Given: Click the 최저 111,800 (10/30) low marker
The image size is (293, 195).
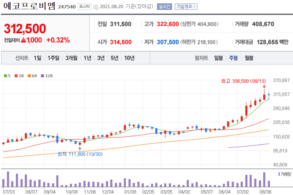Looking at the screenshot, I should click(80, 154).
